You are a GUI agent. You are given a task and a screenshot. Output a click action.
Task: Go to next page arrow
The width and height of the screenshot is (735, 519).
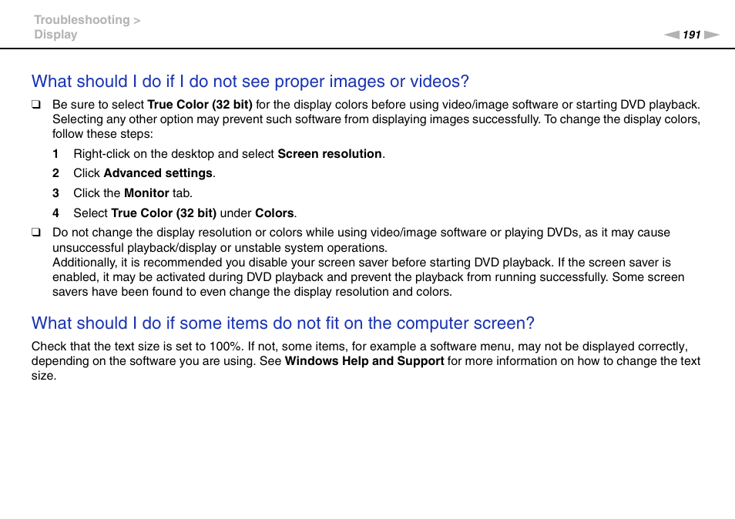coord(712,35)
